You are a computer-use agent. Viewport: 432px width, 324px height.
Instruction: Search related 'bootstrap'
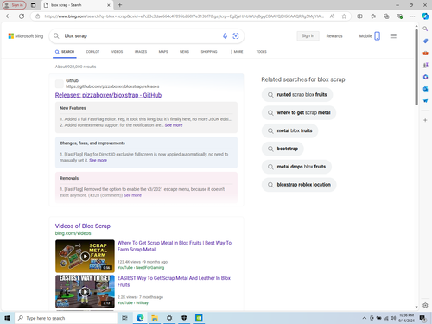[283, 149]
